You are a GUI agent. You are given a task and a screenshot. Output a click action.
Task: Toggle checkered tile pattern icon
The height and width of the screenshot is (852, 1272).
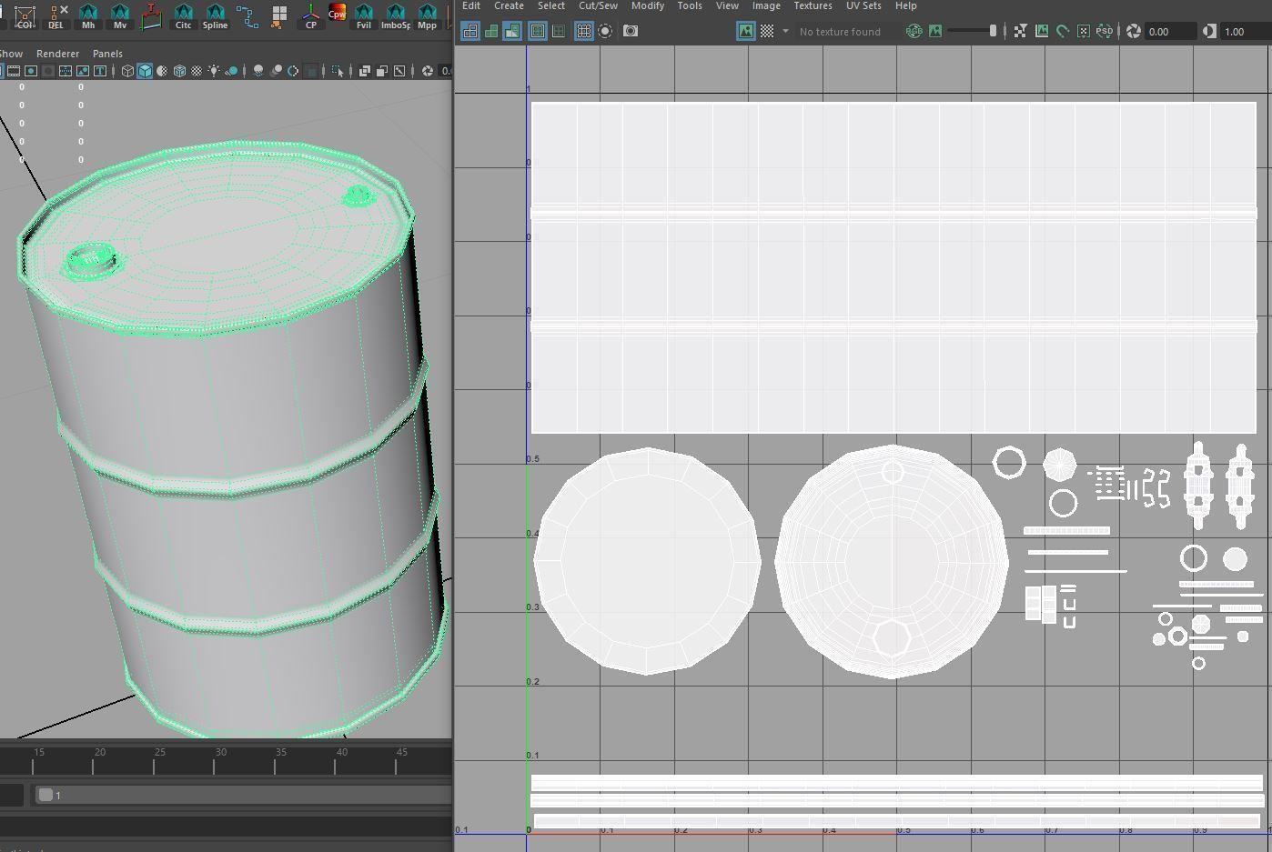[x=767, y=31]
